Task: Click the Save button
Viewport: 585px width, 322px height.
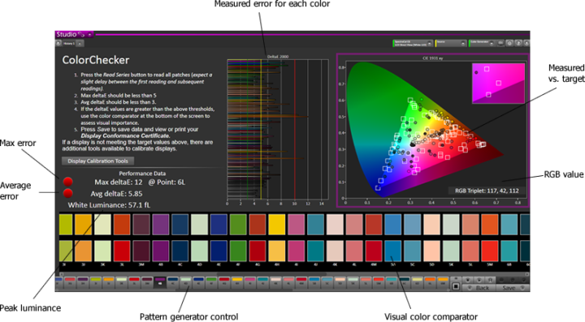Action: [513, 288]
